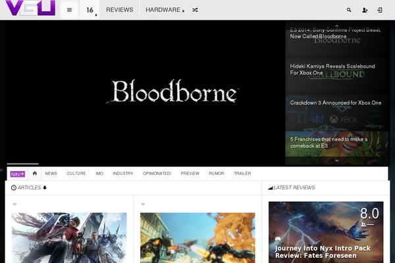The image size is (395, 263).
Task: Click the register user icon
Action: pyautogui.click(x=365, y=10)
